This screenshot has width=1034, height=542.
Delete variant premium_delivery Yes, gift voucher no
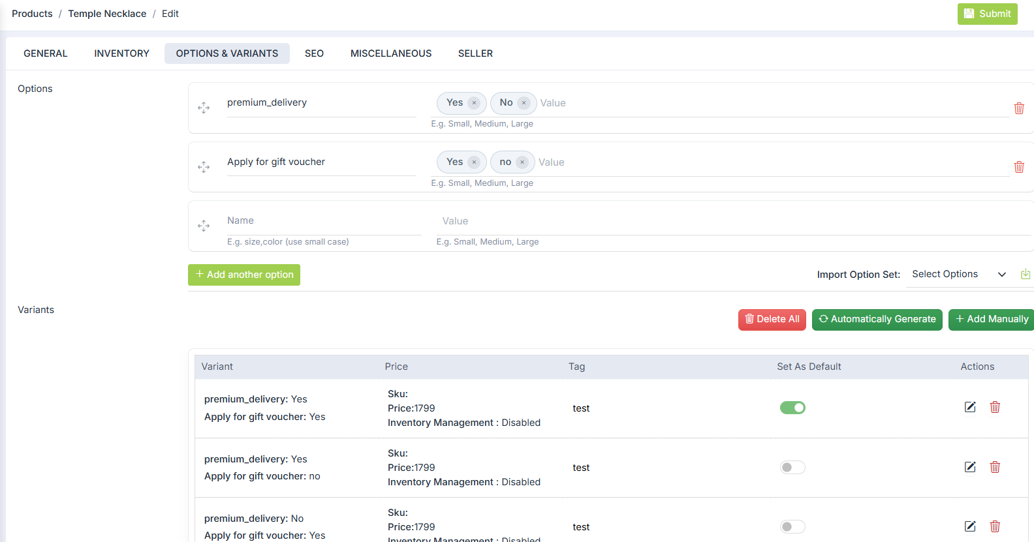pyautogui.click(x=995, y=467)
